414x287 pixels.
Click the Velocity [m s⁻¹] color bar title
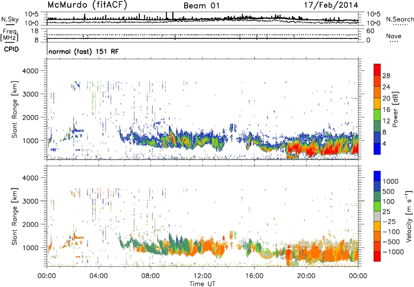(x=409, y=217)
